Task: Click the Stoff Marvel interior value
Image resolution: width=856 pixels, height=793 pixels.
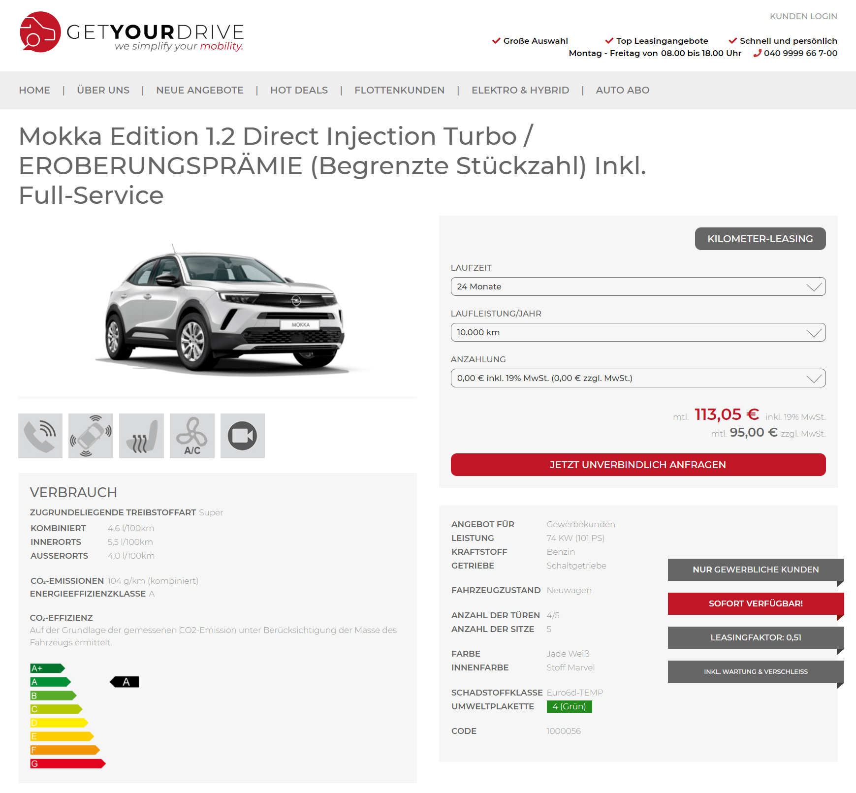Action: tap(571, 667)
